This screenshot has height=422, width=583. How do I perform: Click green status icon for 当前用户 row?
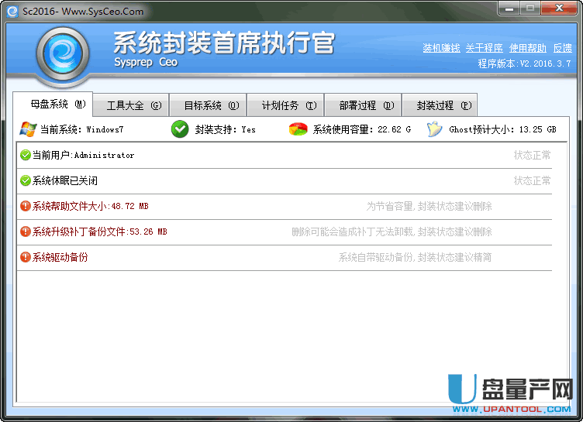pyautogui.click(x=26, y=155)
